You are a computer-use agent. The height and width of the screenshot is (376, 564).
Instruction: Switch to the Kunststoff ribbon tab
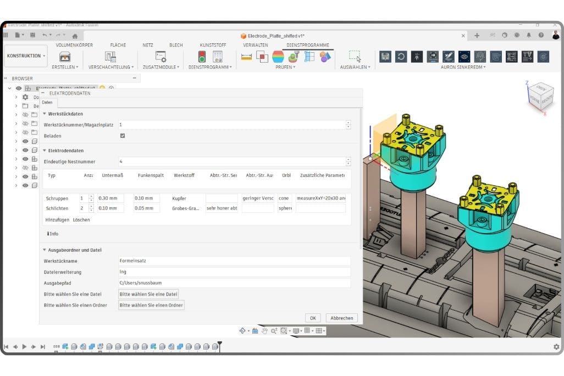coord(213,45)
